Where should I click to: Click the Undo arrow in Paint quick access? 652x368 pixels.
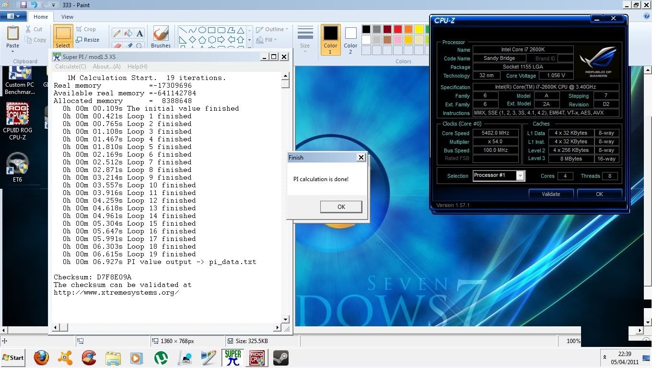tap(34, 5)
